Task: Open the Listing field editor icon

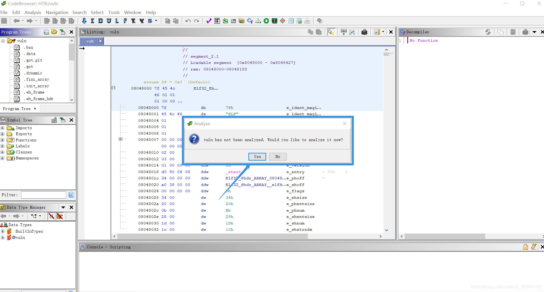Action: tap(344, 32)
